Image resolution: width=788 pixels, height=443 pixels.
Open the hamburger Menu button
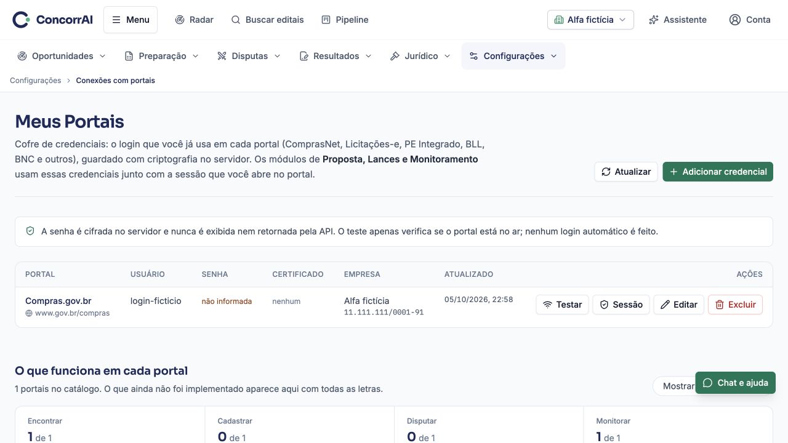(x=131, y=20)
